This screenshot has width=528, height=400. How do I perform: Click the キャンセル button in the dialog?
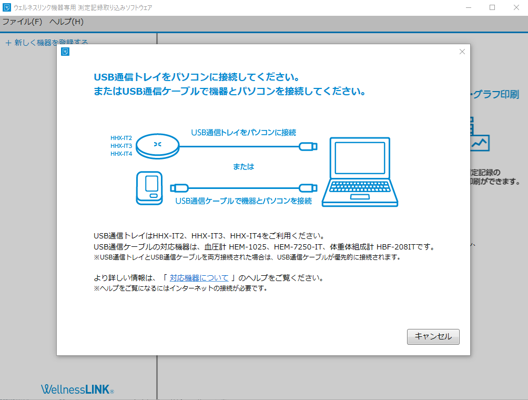point(433,337)
